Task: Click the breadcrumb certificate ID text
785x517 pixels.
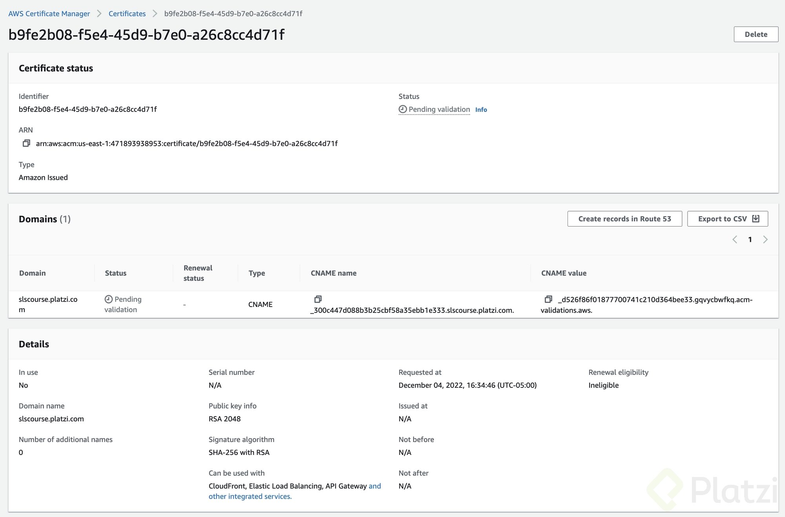Action: tap(233, 13)
